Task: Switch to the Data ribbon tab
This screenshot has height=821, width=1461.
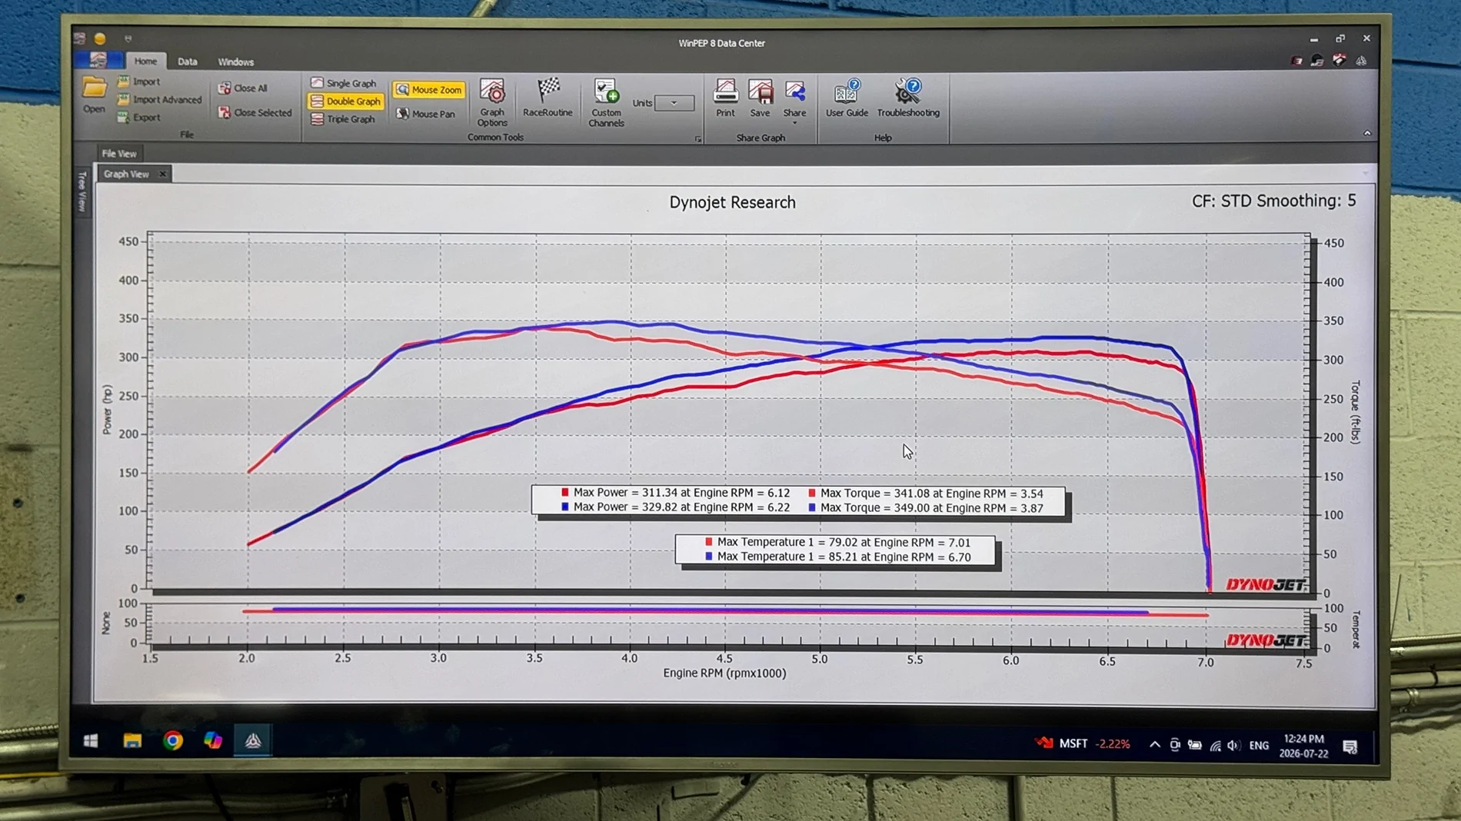Action: tap(187, 61)
